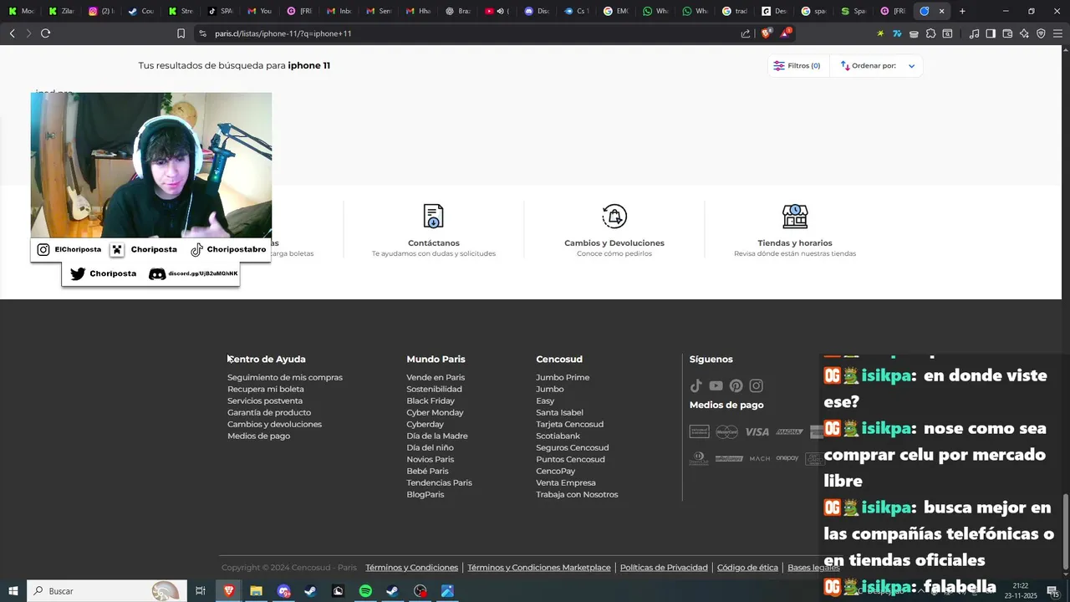
Task: Open the YouTube icon under Síguenos
Action: 716,385
